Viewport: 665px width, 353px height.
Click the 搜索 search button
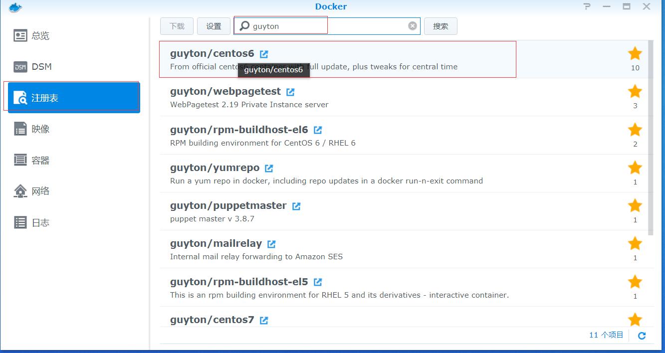pyautogui.click(x=441, y=26)
